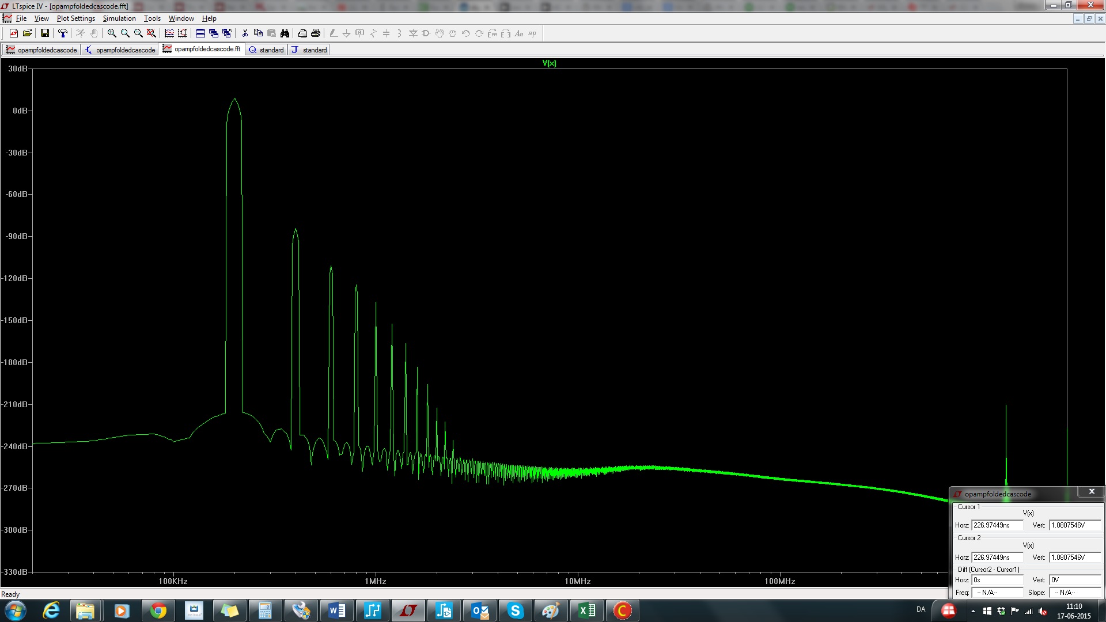The image size is (1106, 622).
Task: Tile windows horizontally icon
Action: pyautogui.click(x=200, y=33)
